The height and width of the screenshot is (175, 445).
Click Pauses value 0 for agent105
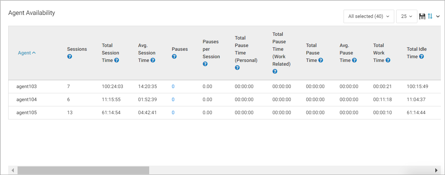coord(173,113)
